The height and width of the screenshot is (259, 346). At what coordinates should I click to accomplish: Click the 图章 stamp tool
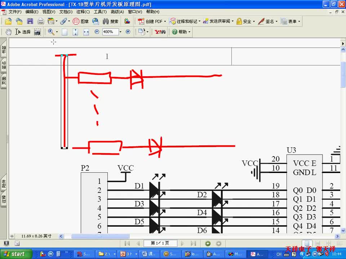tap(80, 21)
